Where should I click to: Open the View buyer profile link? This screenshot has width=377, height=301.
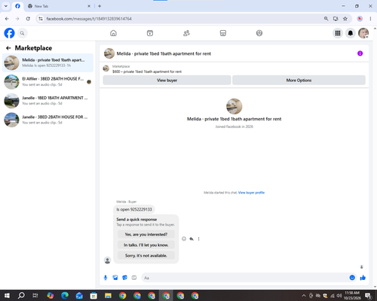[251, 193]
